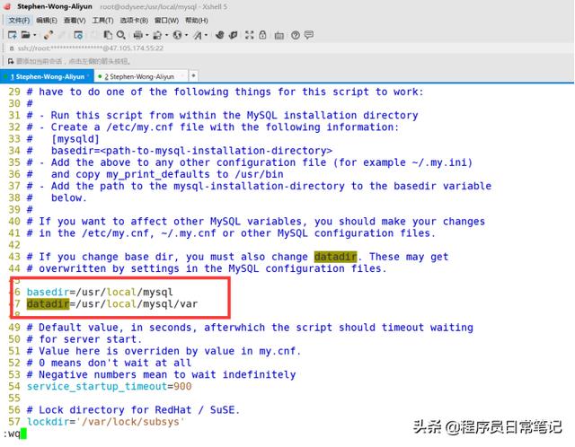Expand the file transfer dropdown arrow
This screenshot has width=575, height=447.
[x=166, y=35]
